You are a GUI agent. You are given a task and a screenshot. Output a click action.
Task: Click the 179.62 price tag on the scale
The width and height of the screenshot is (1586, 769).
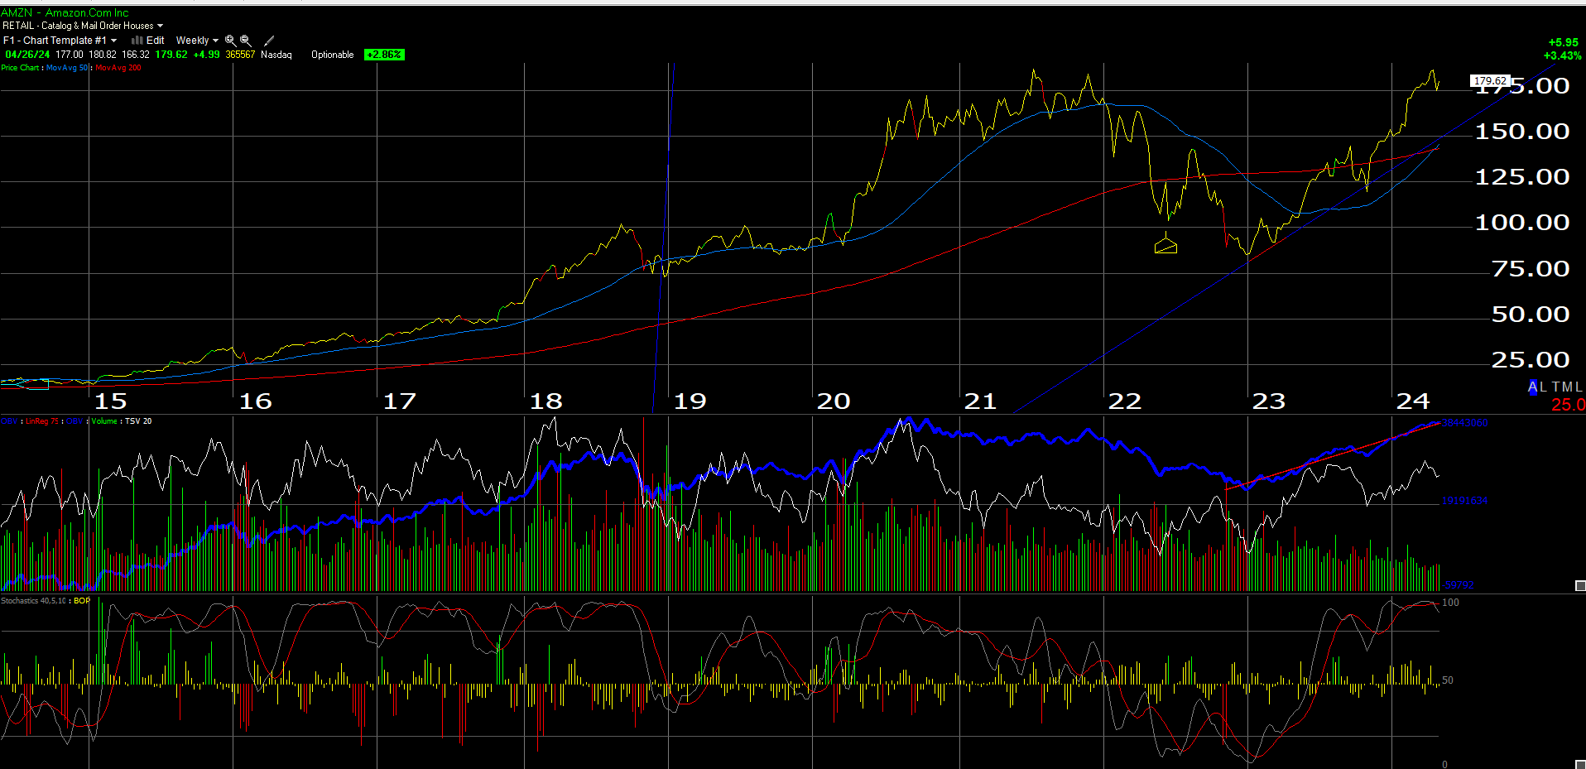[1490, 81]
